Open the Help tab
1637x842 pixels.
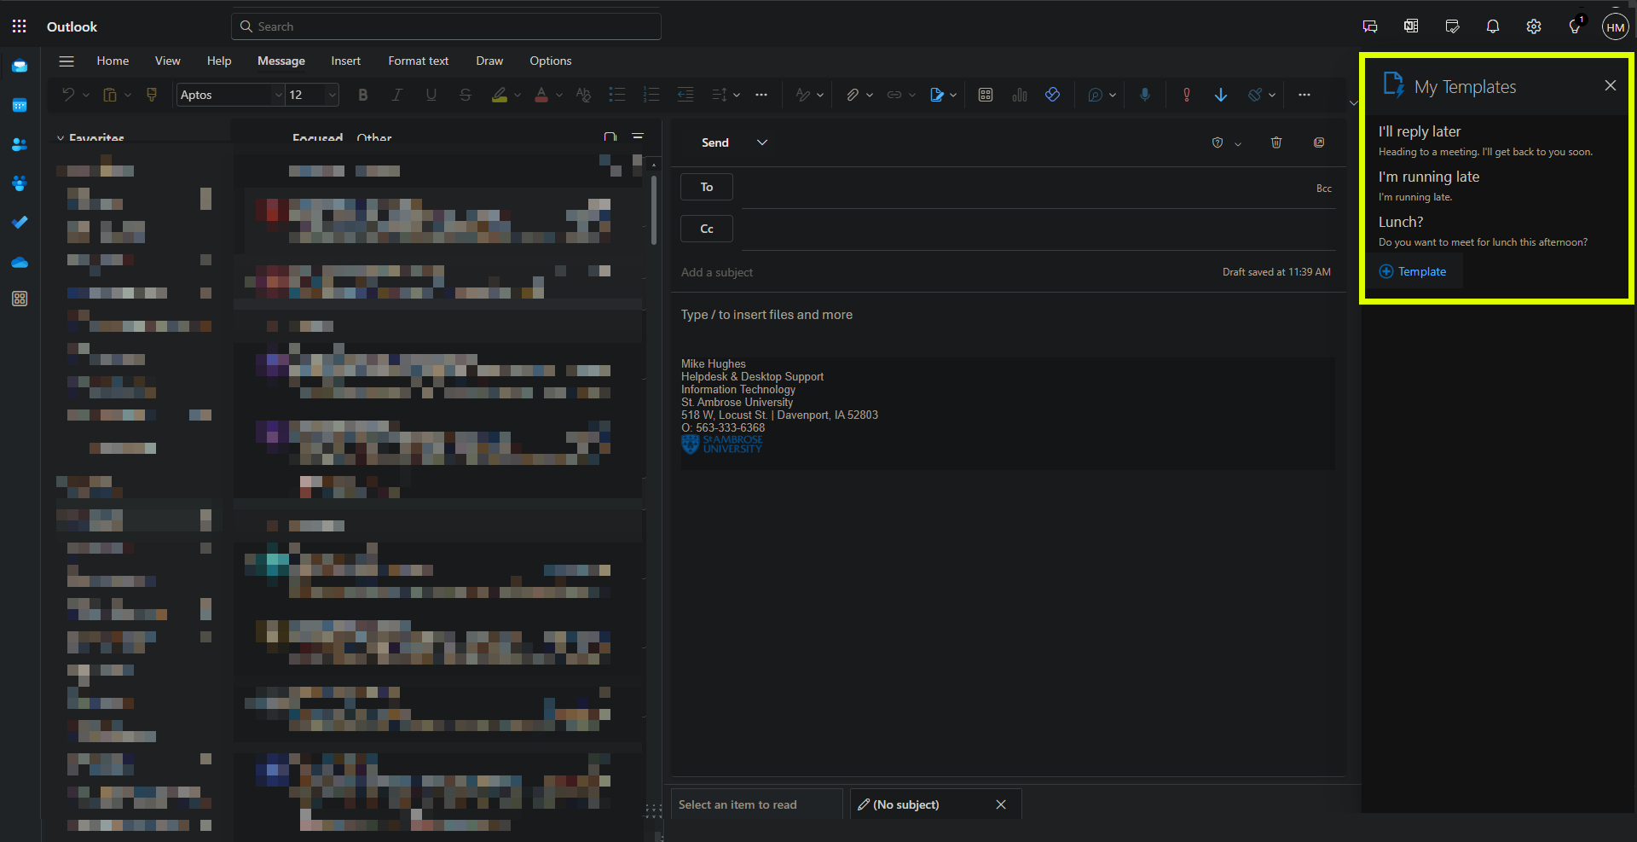pos(219,61)
